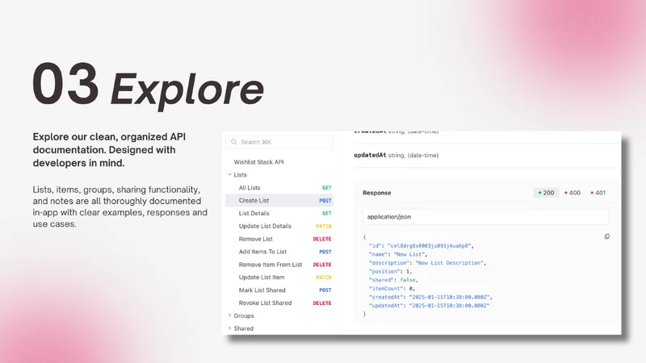Collapse the Lists section chevron
646x363 pixels.
click(229, 174)
